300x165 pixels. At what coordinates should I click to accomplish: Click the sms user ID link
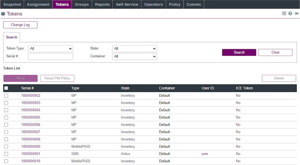(204, 154)
